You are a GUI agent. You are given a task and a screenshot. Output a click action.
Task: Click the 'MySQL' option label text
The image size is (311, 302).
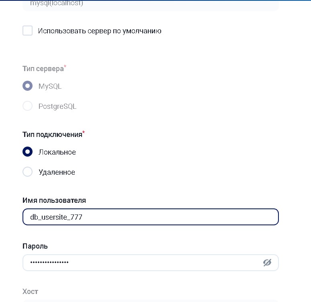pos(50,86)
